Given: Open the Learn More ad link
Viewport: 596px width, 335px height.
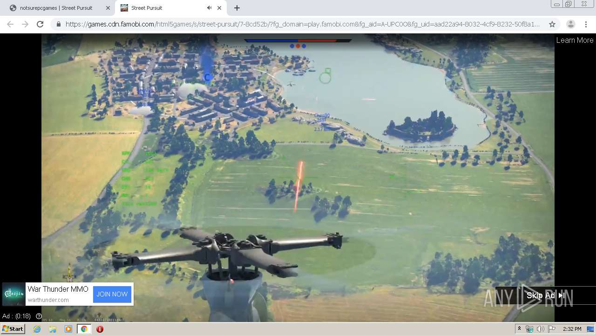Looking at the screenshot, I should pos(575,40).
